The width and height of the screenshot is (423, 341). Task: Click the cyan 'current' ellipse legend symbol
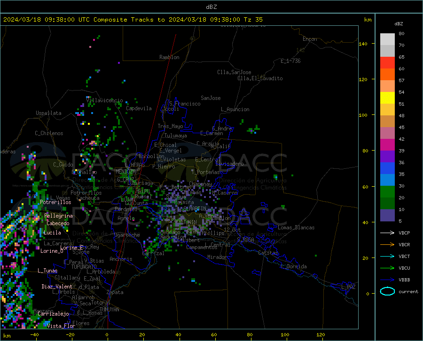pos(387,291)
